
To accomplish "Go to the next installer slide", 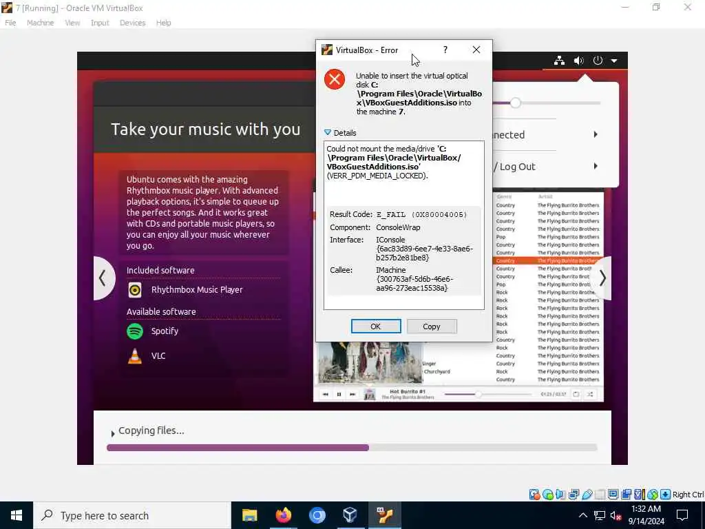I will click(602, 278).
